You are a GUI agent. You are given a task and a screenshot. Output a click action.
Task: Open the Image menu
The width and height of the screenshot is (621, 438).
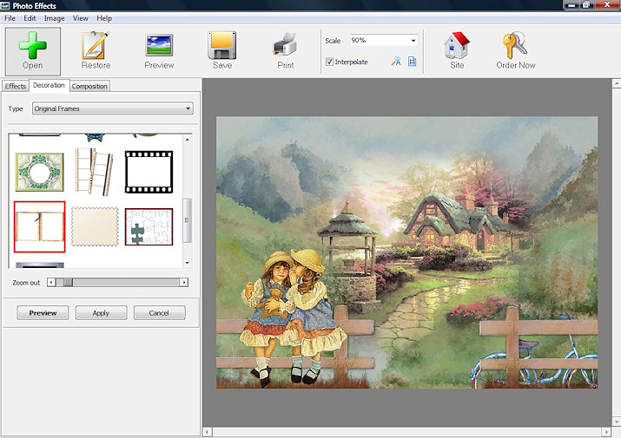(x=54, y=18)
